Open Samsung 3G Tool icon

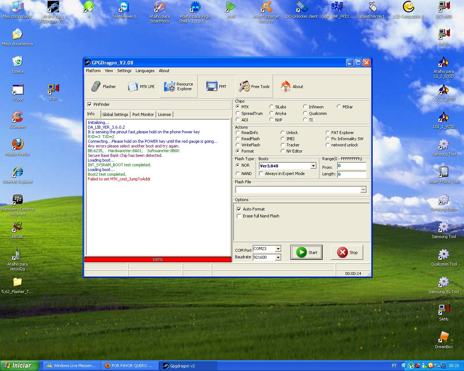(x=444, y=285)
